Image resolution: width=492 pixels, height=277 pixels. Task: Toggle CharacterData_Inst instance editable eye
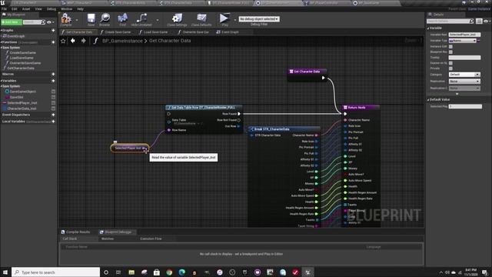[x=53, y=108]
